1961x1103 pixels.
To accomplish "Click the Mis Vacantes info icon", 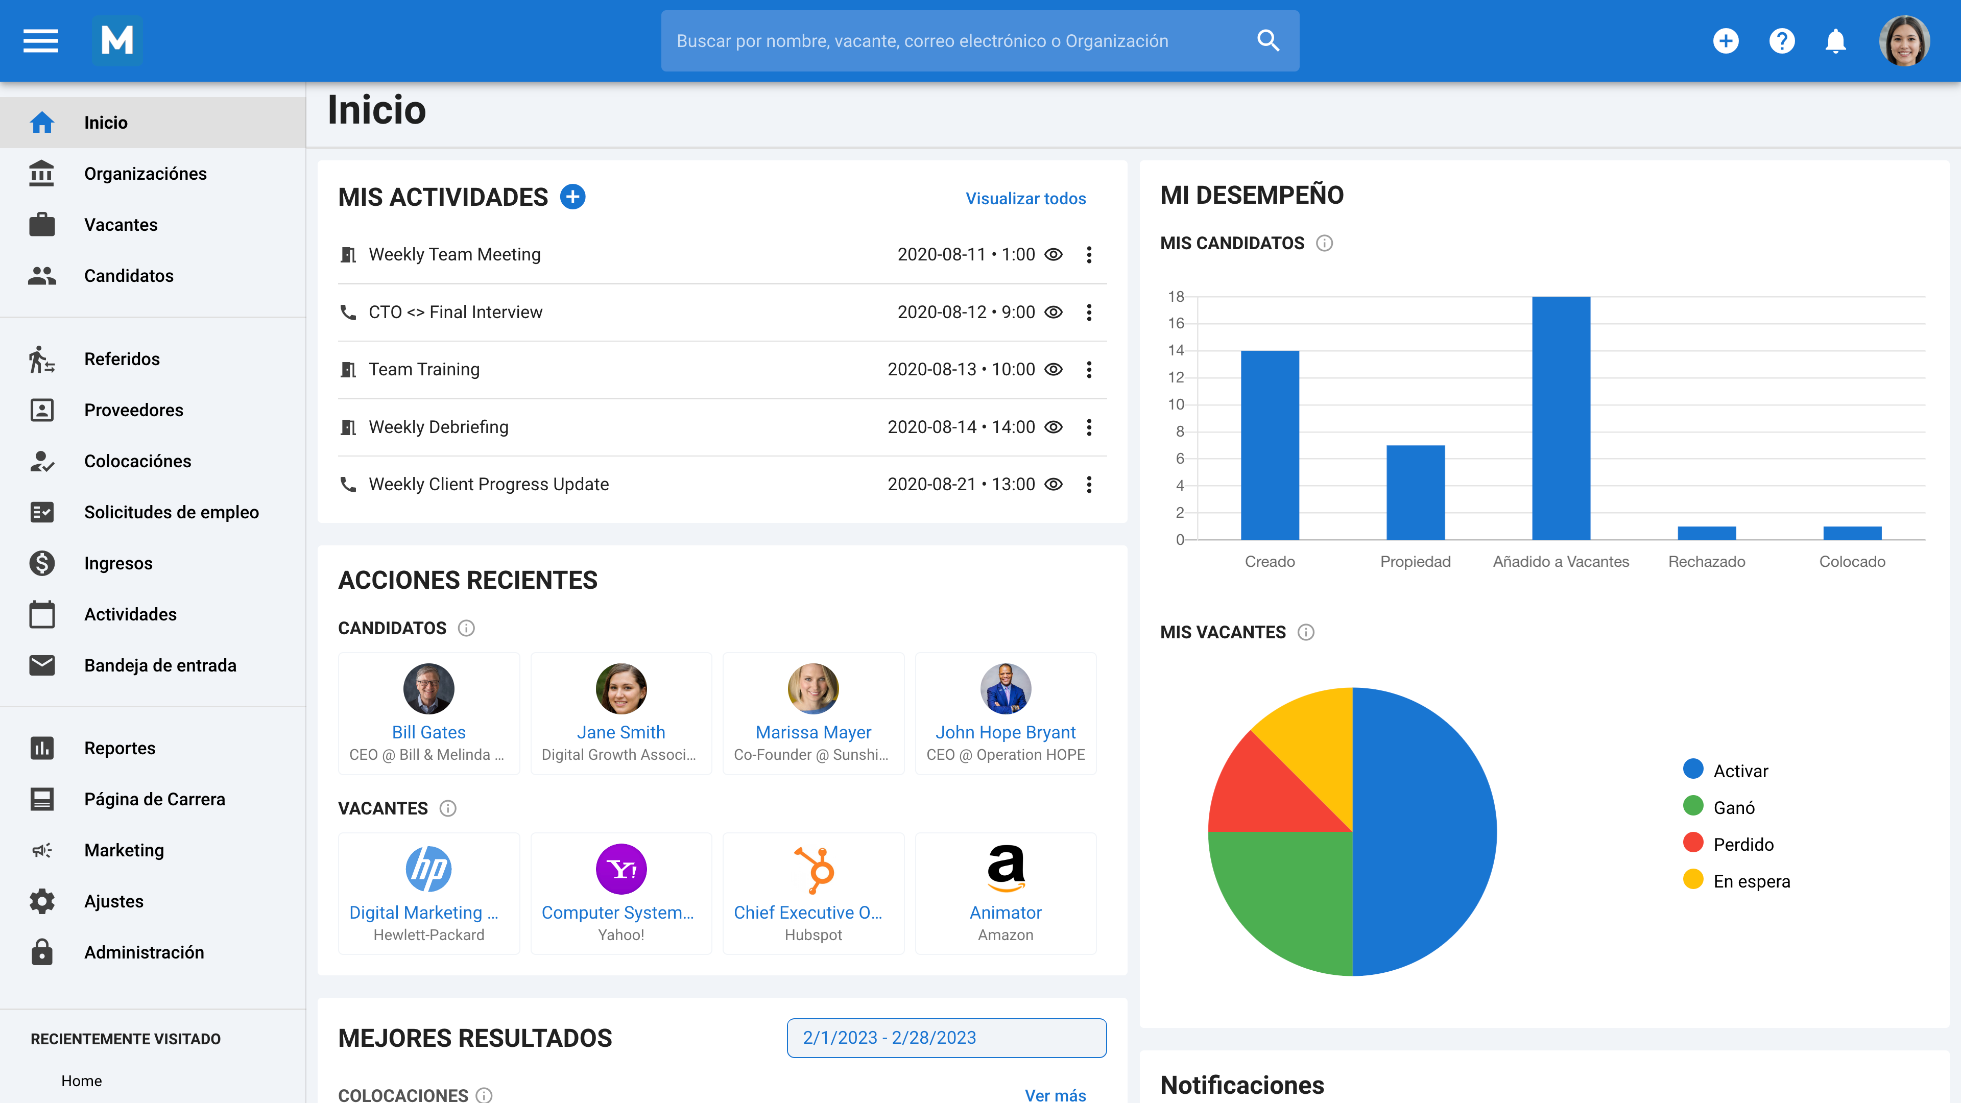I will tap(1306, 633).
